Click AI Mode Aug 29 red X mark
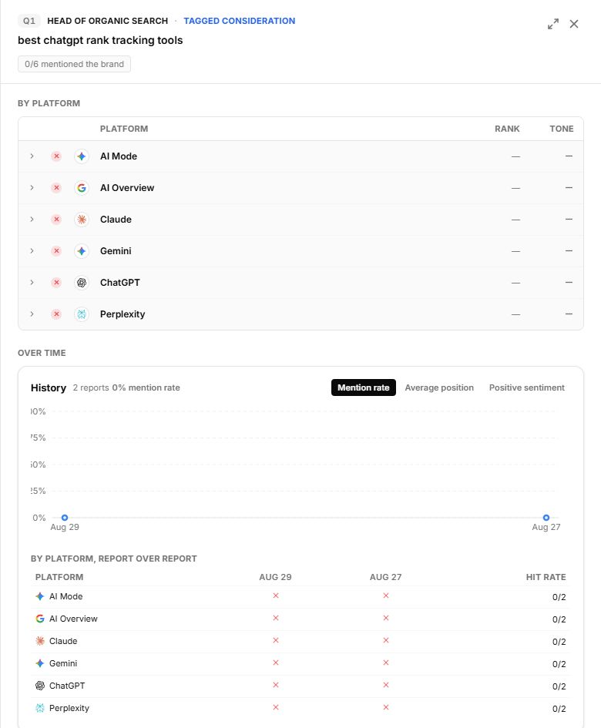 tap(276, 595)
